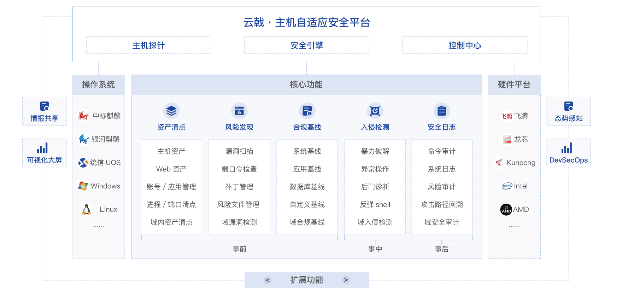Image resolution: width=628 pixels, height=297 pixels.
Task: Click the 事前 phase label
Action: 239,249
